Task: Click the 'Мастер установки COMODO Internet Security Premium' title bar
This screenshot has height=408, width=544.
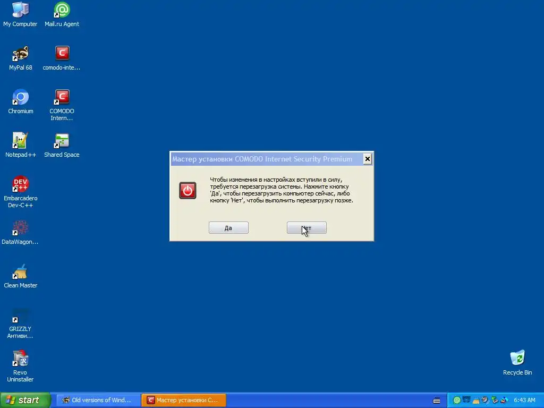Action: point(266,159)
